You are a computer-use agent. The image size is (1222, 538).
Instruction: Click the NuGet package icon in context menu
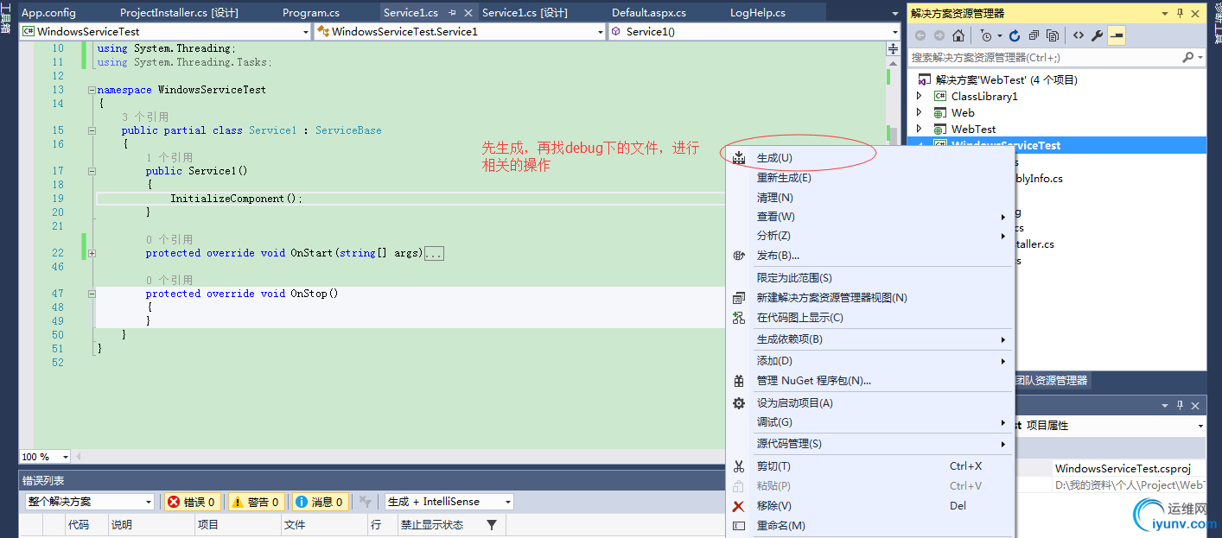tap(739, 381)
